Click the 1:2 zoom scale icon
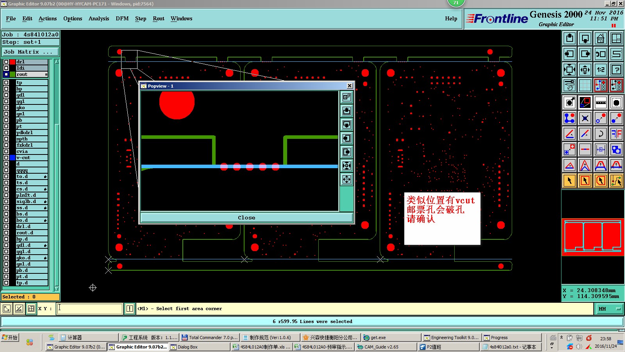The image size is (625, 352). (x=601, y=70)
